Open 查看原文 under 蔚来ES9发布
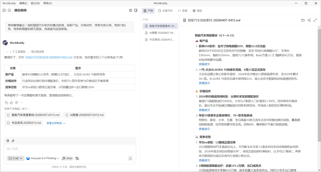 pyautogui.click(x=204, y=64)
